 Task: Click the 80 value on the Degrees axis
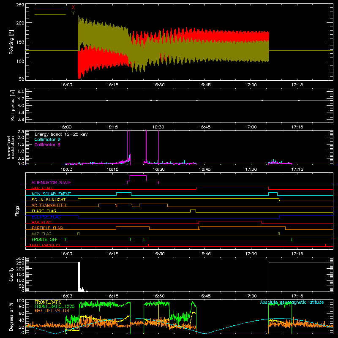22,306
